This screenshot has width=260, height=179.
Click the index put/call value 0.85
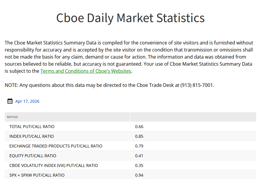pos(139,136)
